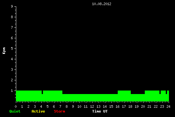Click hour 16 on time axis

tap(117, 106)
